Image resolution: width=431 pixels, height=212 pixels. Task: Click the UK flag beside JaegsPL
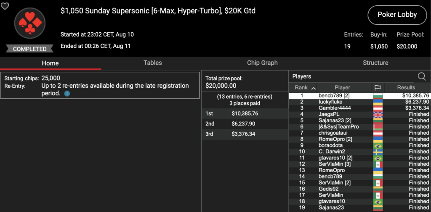point(378,114)
